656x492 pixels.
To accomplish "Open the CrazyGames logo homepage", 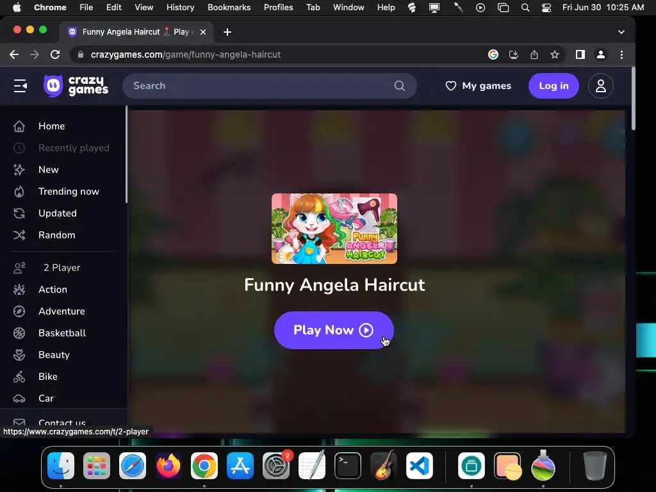I will [x=76, y=86].
